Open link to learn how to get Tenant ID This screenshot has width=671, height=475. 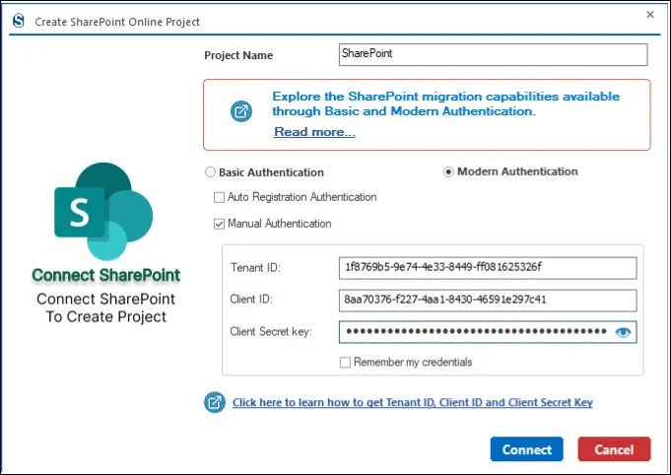point(413,403)
